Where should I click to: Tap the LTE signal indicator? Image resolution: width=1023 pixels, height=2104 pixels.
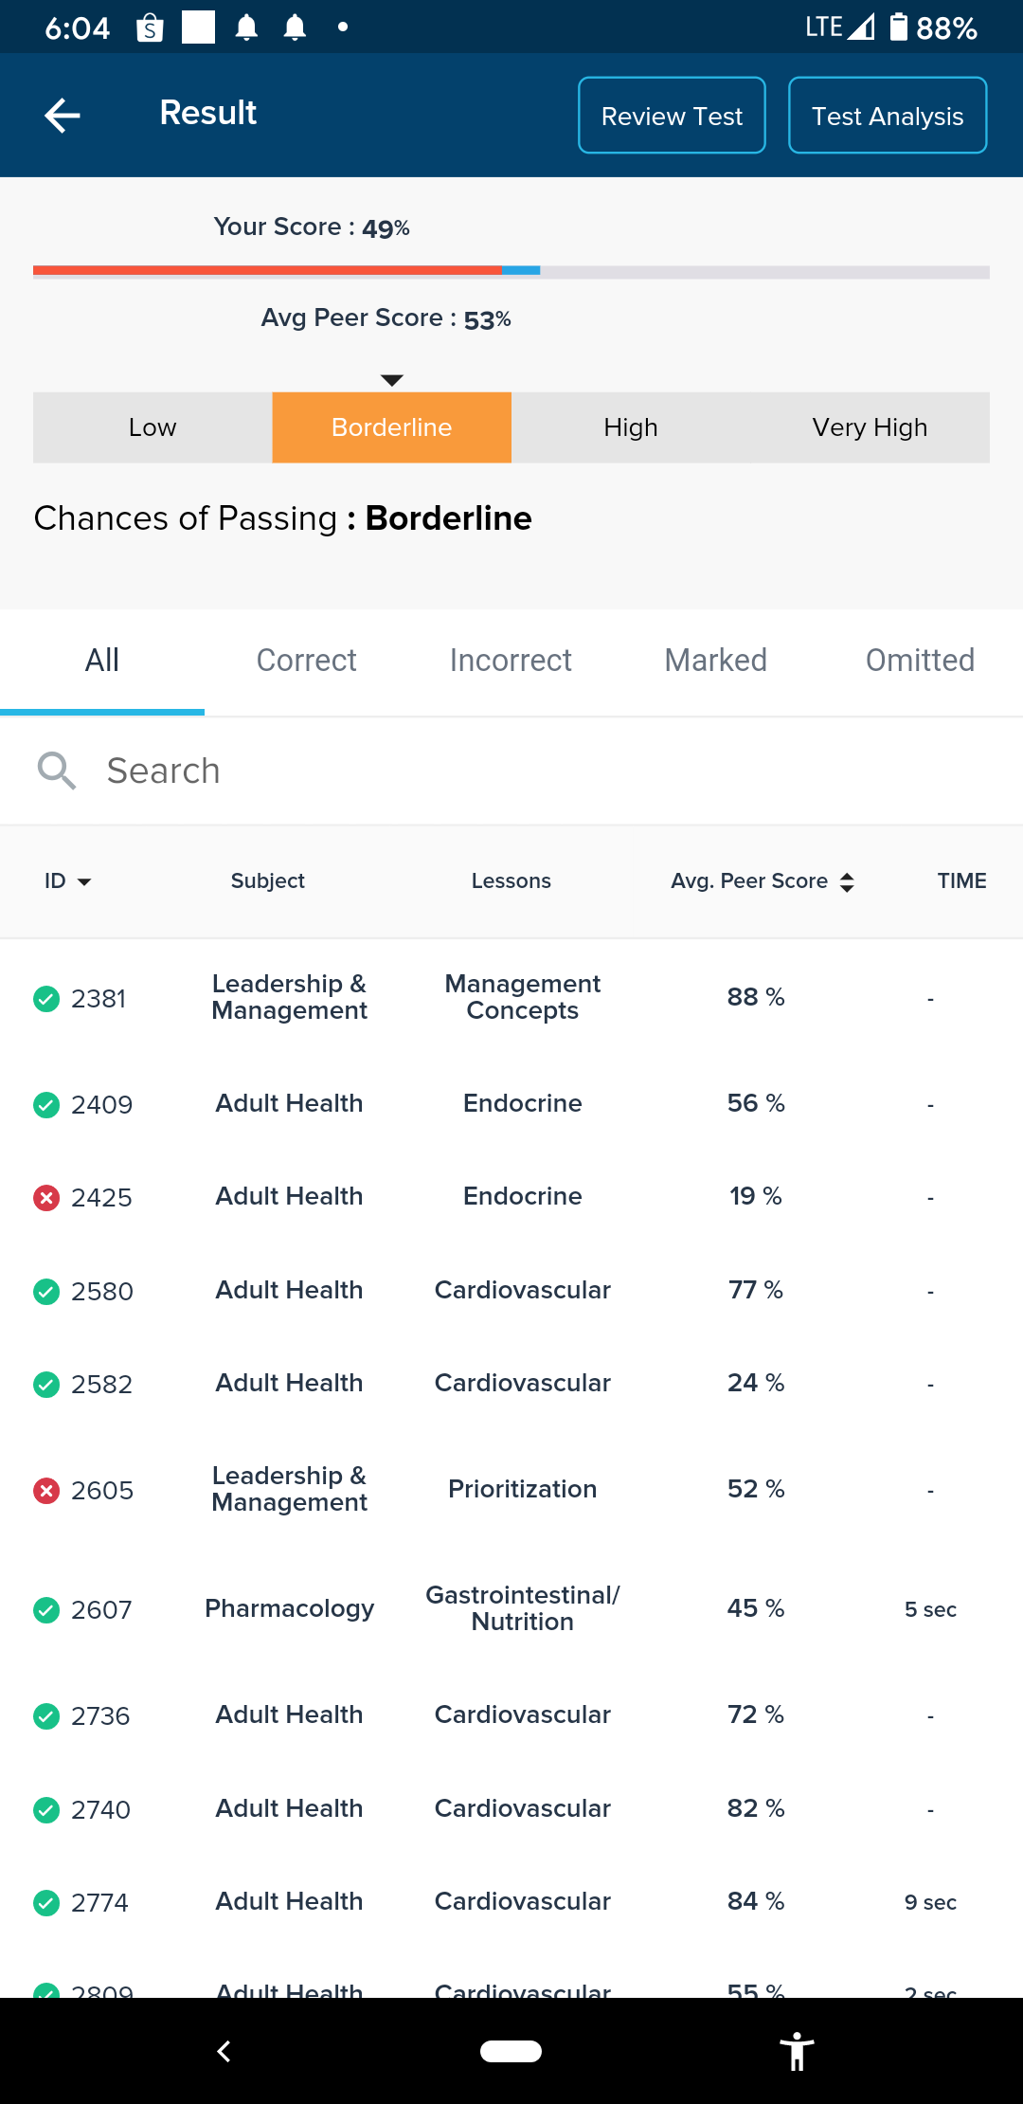coord(839,27)
